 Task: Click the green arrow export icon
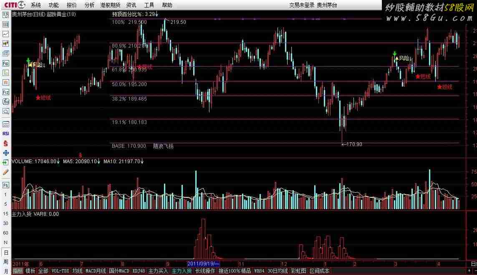pos(6,163)
